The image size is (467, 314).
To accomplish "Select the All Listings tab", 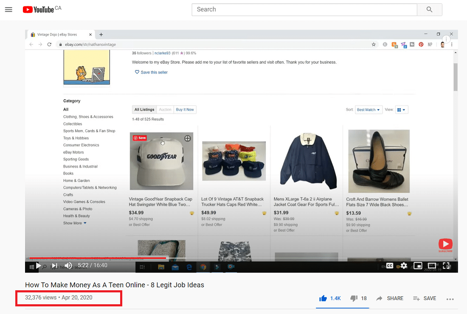I will point(144,109).
